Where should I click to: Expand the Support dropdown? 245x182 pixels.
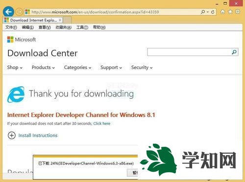tap(111, 68)
